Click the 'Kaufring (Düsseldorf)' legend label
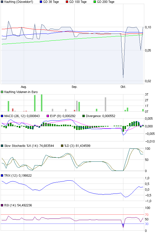This screenshot has height=233, width=156. tap(19, 2)
